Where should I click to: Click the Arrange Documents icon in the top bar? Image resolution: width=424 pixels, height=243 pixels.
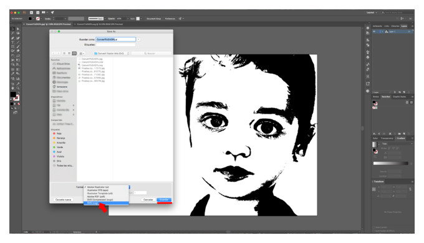click(x=44, y=12)
